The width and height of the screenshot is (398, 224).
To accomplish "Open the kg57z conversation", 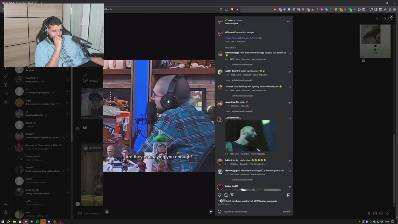I will (x=42, y=203).
